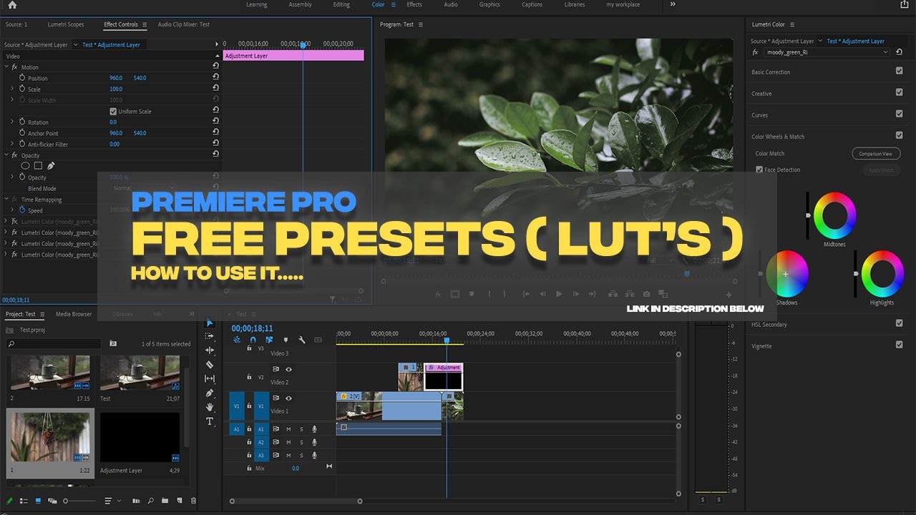Collapse the Opacity effect group
Screen dimensions: 916x515
click(6, 154)
